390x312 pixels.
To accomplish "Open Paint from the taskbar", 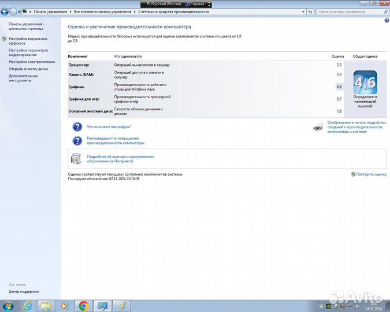I will (x=121, y=306).
